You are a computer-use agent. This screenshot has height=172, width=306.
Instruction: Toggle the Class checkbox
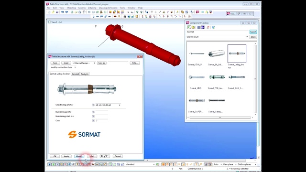click(93, 120)
